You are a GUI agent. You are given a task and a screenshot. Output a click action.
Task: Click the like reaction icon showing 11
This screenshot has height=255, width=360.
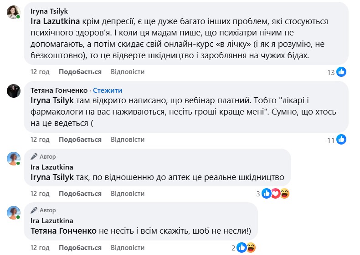coord(341,139)
